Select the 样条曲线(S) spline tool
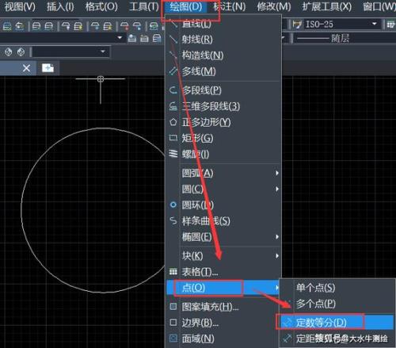Image resolution: width=396 pixels, height=348 pixels. click(x=223, y=220)
